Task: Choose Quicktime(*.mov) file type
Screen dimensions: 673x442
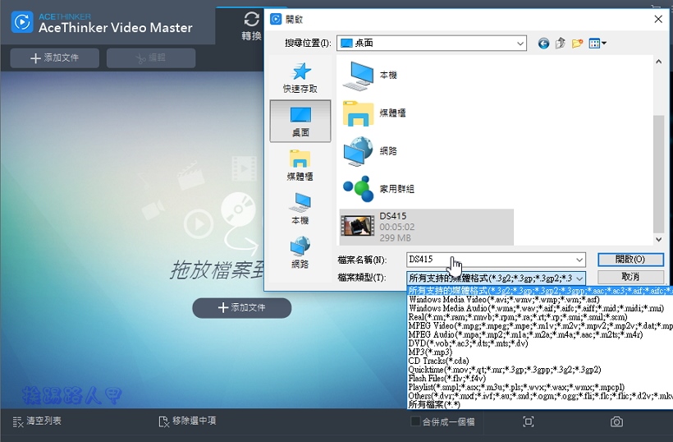Action: tap(540, 370)
